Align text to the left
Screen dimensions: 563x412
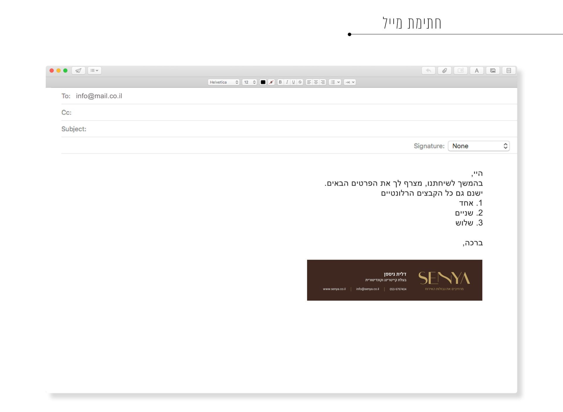point(309,82)
